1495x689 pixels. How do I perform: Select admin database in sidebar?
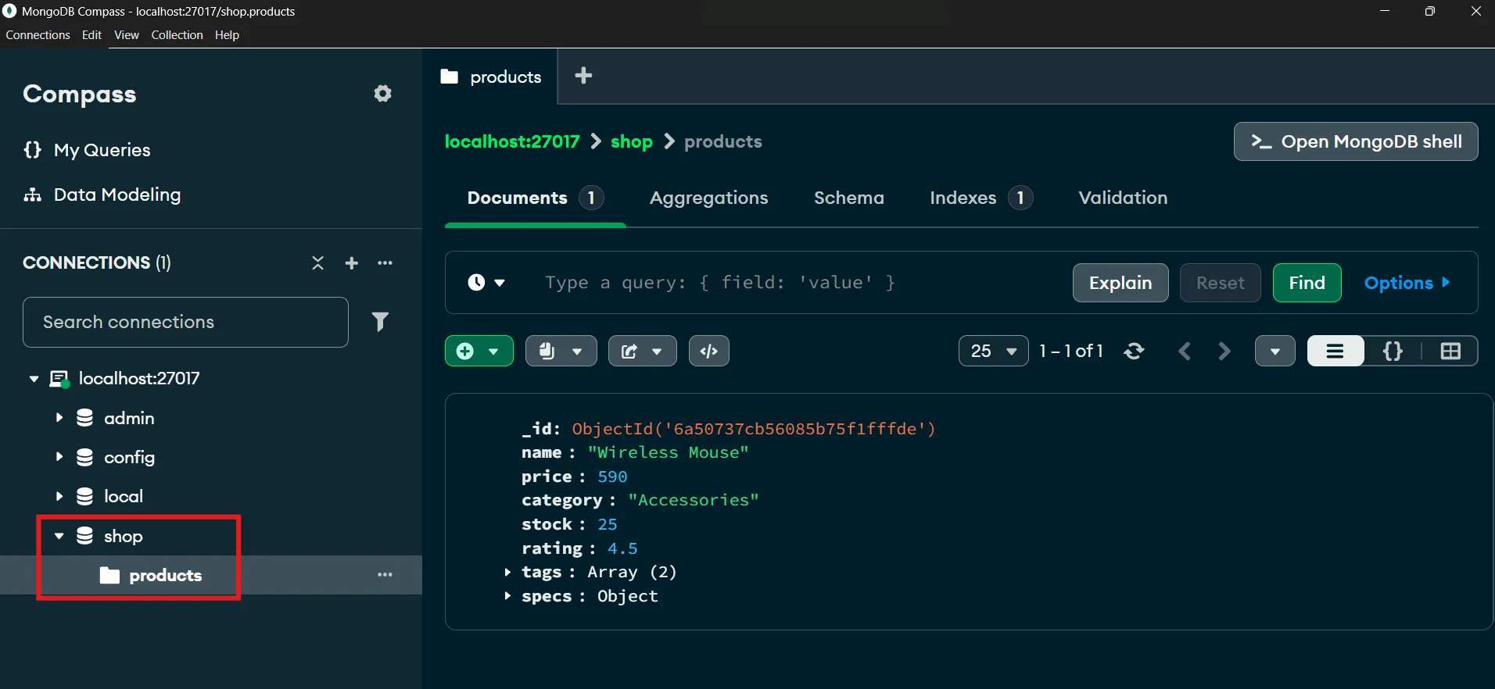pyautogui.click(x=129, y=418)
